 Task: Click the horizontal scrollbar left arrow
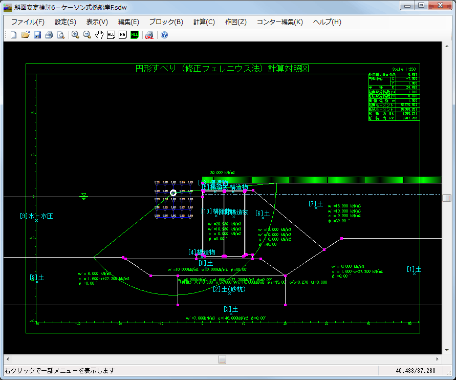click(8, 359)
